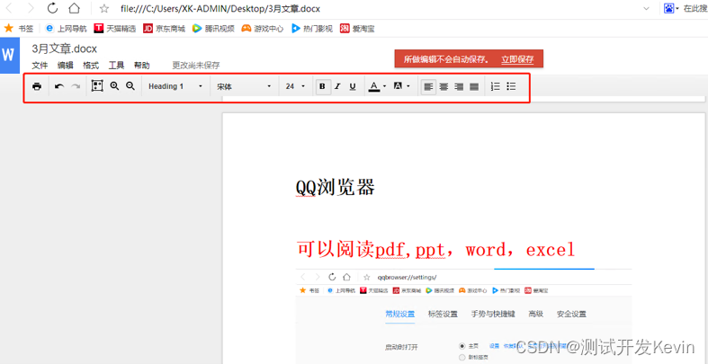
Task: Open the 热门影视 bookmark
Action: (x=311, y=29)
